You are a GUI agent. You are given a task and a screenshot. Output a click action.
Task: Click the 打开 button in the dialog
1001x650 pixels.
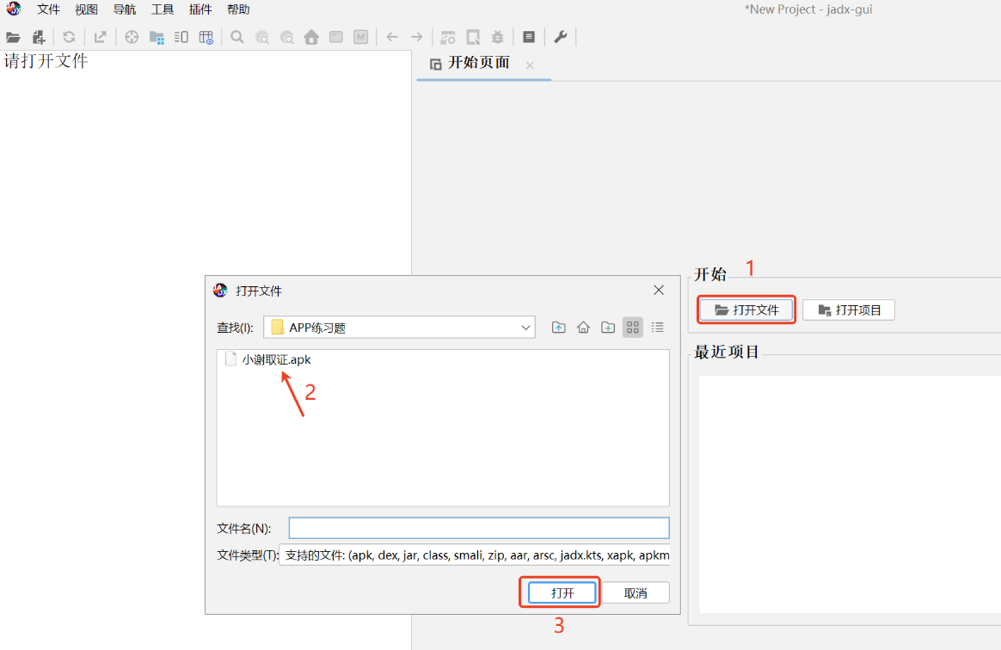562,593
